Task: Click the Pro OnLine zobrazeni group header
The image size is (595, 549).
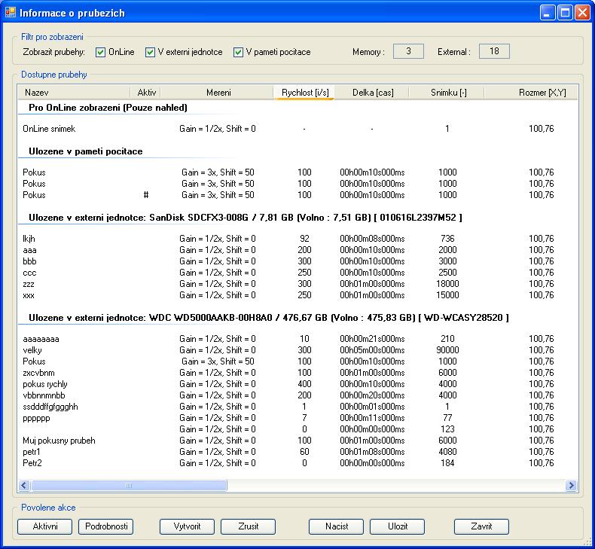Action: (x=108, y=108)
